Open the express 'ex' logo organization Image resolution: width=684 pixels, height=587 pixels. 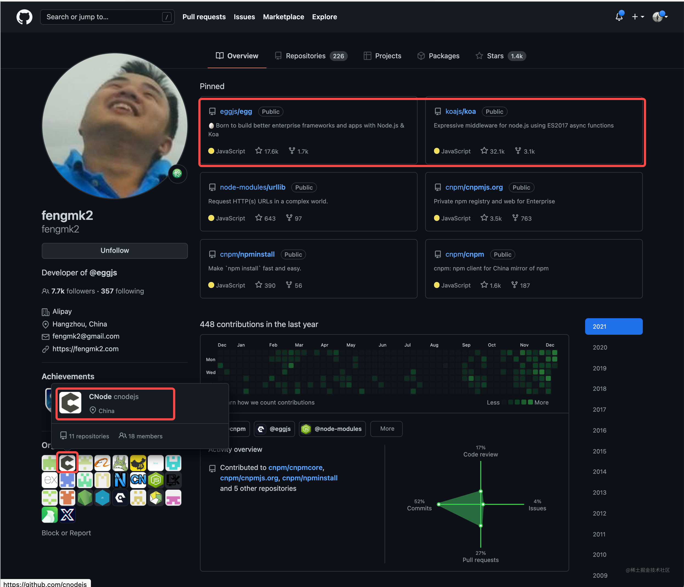point(50,480)
